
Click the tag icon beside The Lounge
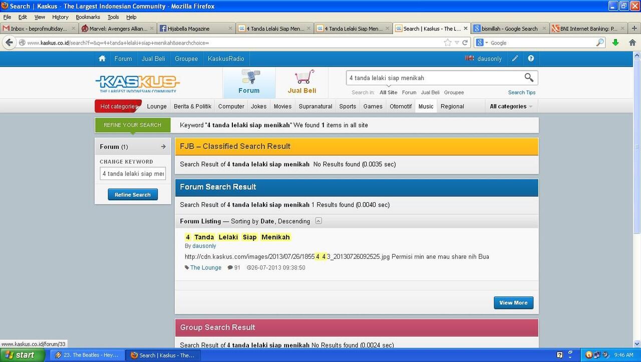187,268
